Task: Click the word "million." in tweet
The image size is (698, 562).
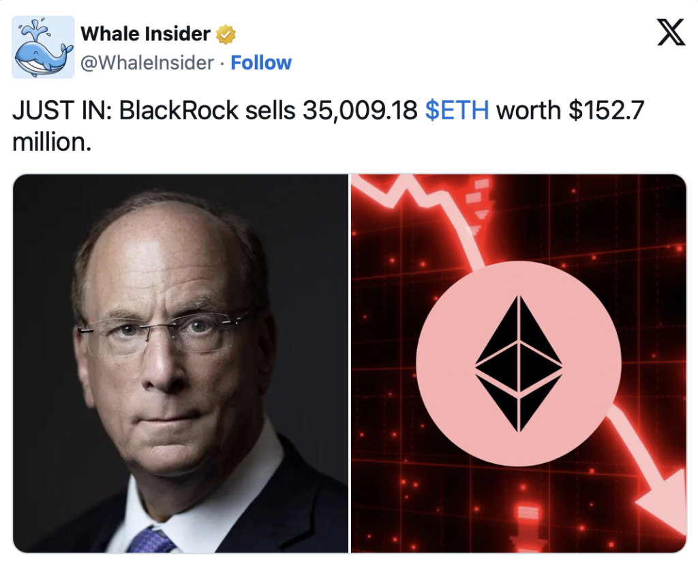Action: tap(52, 143)
